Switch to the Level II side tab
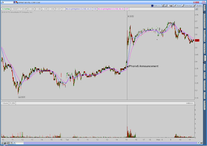207x146 pixels. (x=205, y=96)
